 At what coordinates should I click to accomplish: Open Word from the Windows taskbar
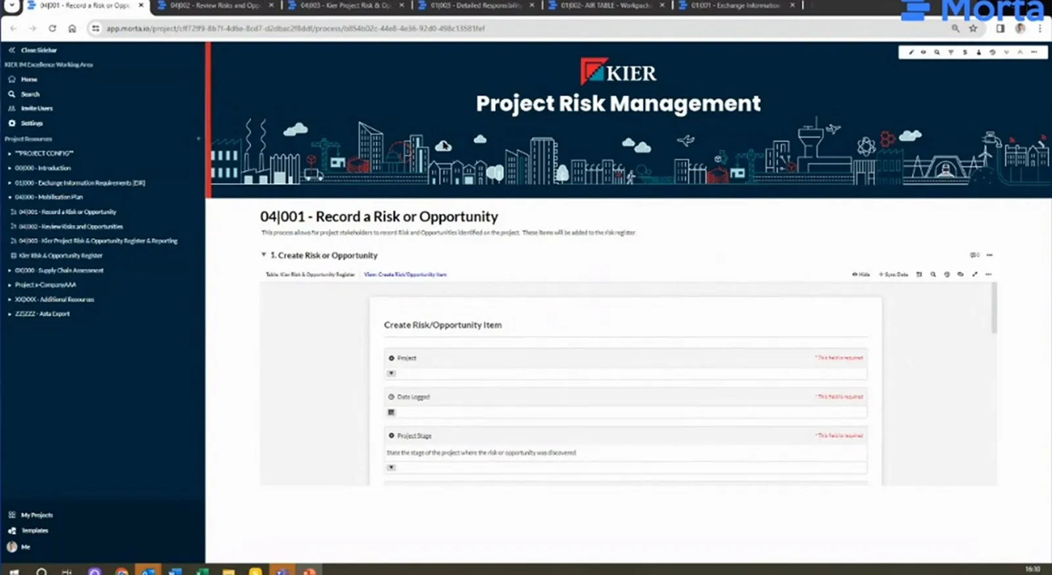point(175,571)
